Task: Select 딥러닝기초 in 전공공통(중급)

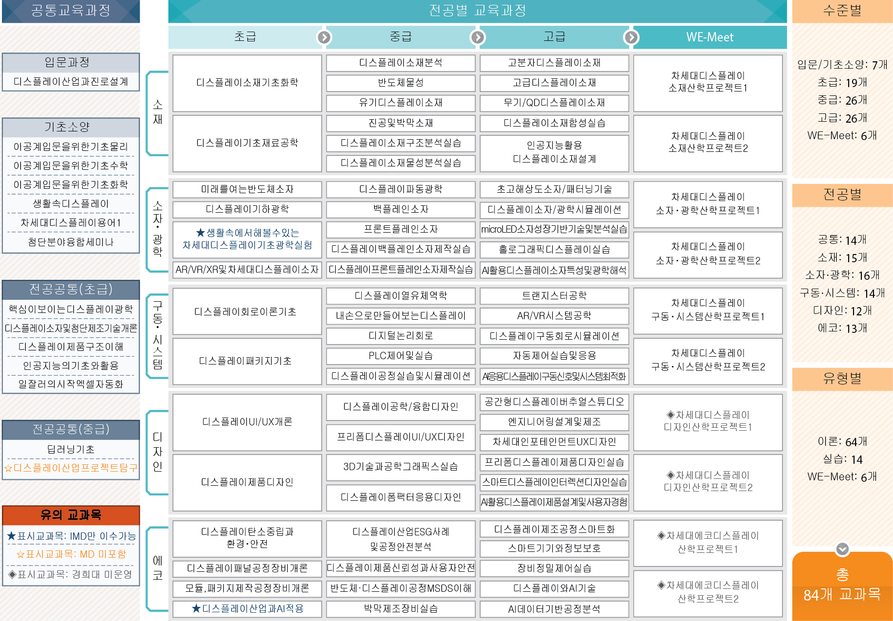Action: click(x=71, y=449)
